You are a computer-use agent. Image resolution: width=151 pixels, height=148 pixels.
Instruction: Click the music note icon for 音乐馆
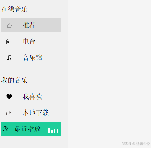pyautogui.click(x=9, y=58)
